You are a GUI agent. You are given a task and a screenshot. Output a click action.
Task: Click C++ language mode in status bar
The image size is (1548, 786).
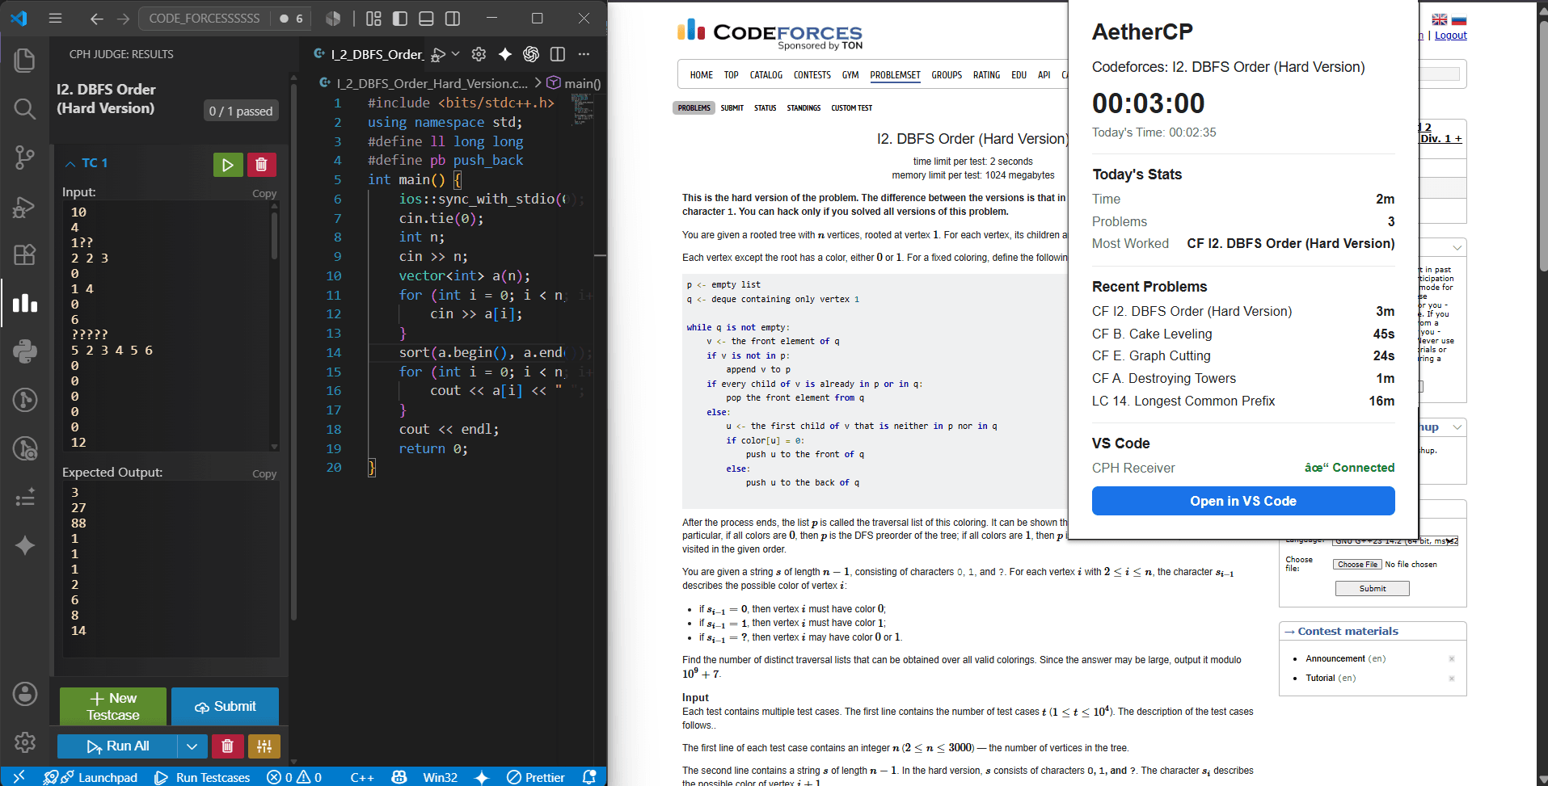361,776
